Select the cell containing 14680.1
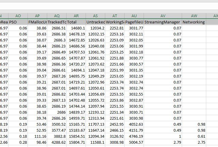 click(76, 28)
